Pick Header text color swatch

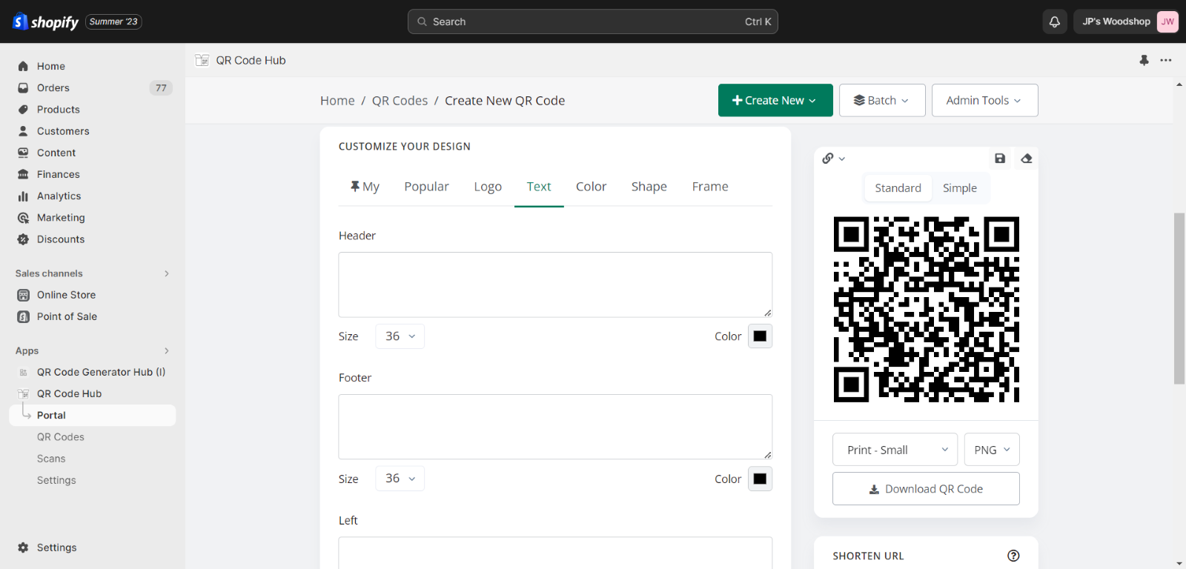click(760, 336)
